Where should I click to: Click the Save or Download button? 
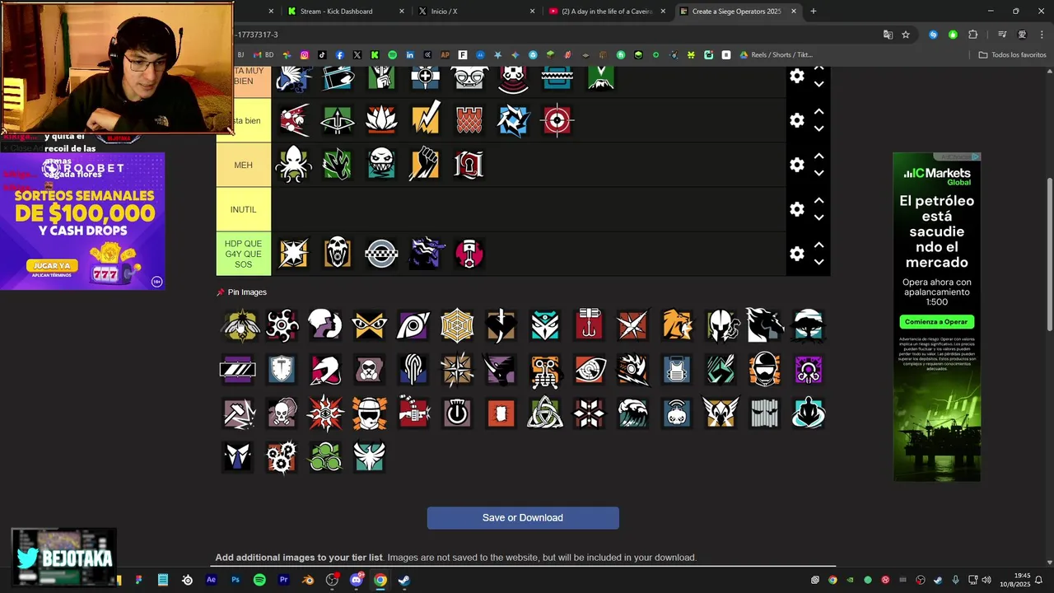(523, 518)
